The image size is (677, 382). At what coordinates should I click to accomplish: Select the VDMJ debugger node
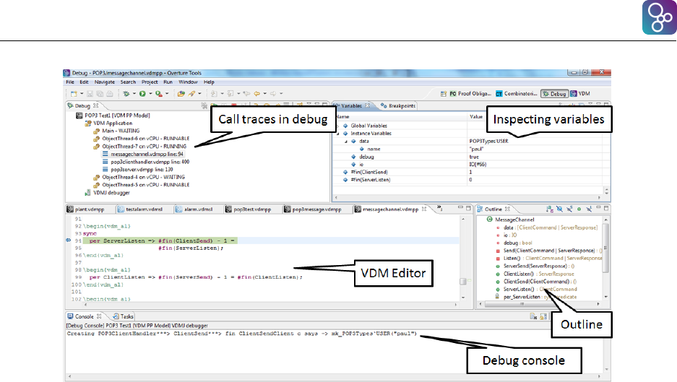107,193
